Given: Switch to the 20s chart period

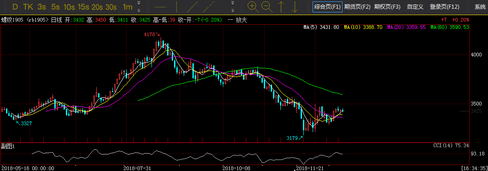Looking at the screenshot, I should [x=97, y=7].
